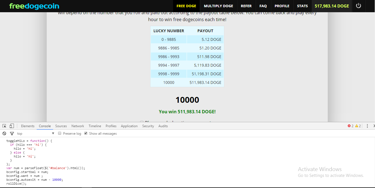Select the Console tab
Screen dimensions: 375x188
45,126
